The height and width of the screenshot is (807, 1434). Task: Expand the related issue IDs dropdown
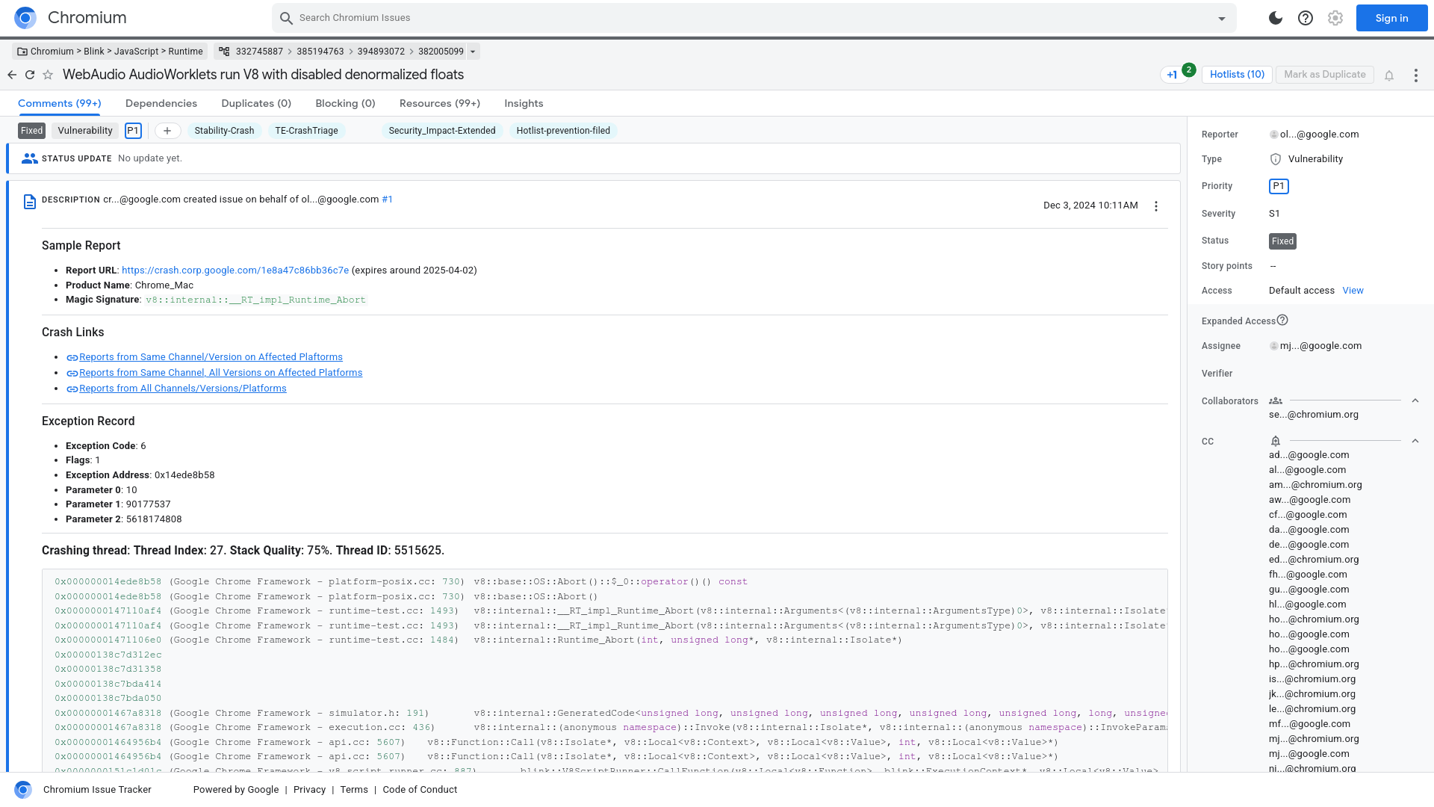pos(473,51)
